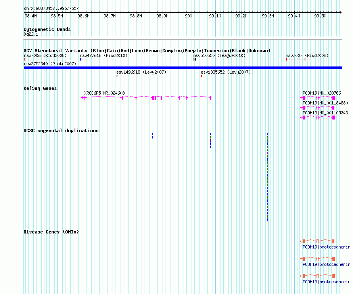353x294 pixels.
Task: Click the esv1496918 (Levy2007) variant label
Action: [x=141, y=72]
